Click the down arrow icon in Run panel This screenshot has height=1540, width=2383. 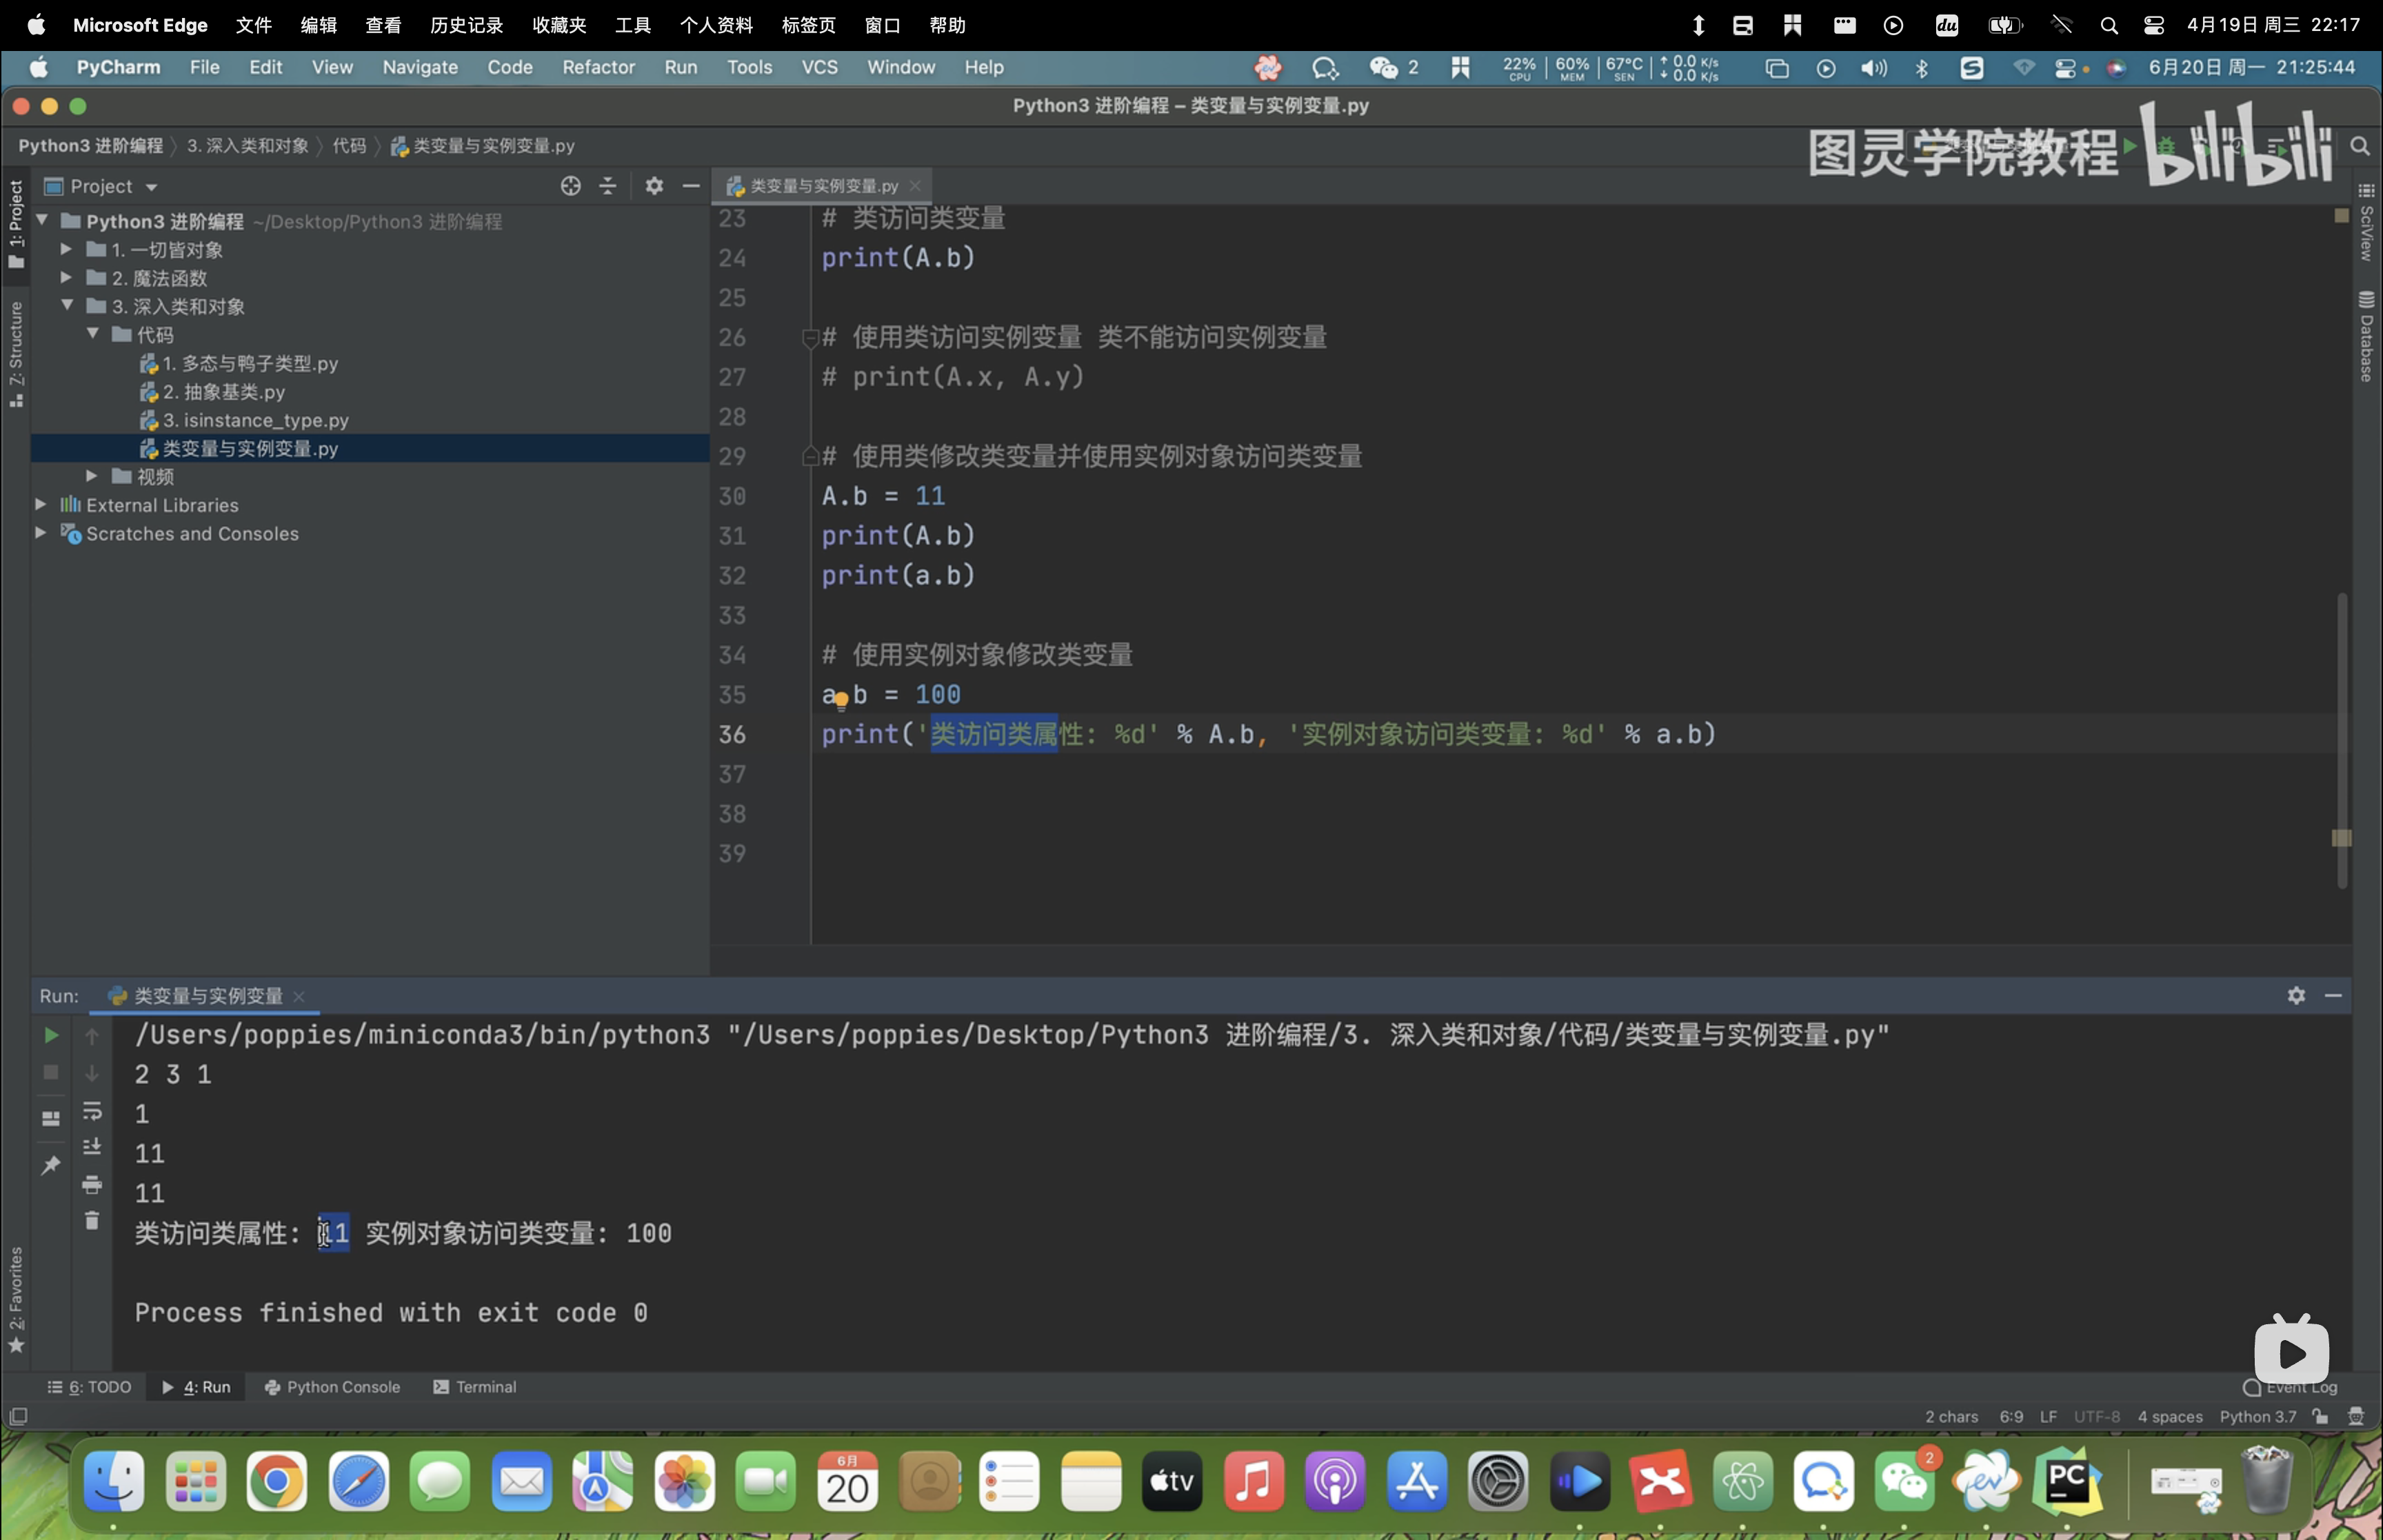pos(92,1073)
